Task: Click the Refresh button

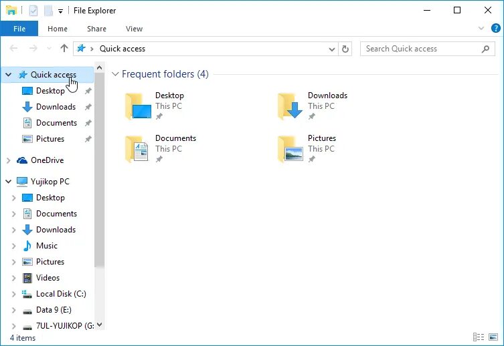Action: [345, 49]
